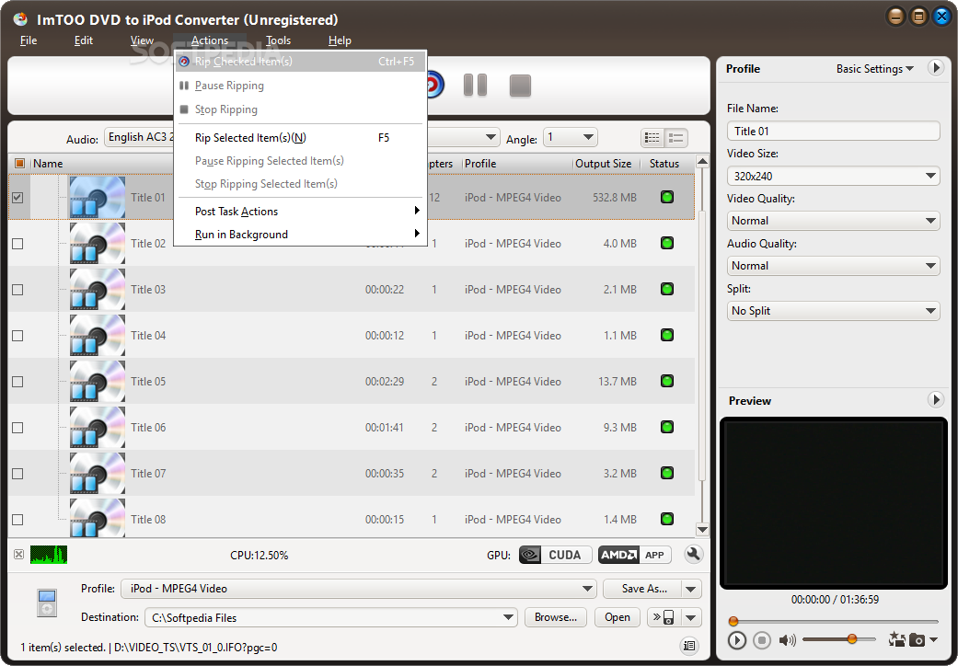This screenshot has height=666, width=958.
Task: Check the Title 02 checkbox
Action: 17,244
